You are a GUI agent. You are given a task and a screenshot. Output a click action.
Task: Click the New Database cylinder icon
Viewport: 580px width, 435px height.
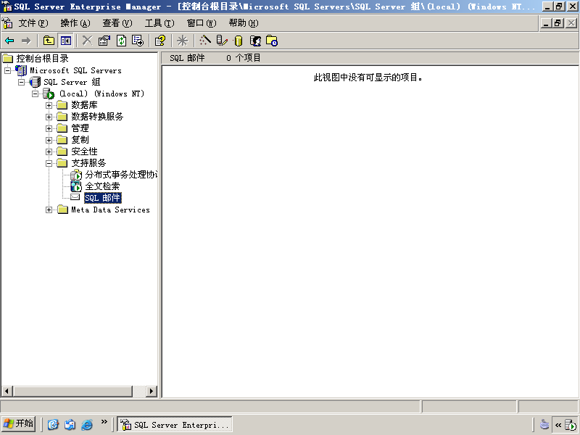click(x=239, y=41)
